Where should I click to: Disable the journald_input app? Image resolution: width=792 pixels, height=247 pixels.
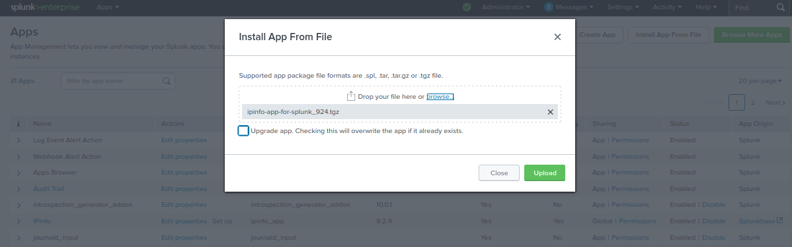tap(713, 237)
